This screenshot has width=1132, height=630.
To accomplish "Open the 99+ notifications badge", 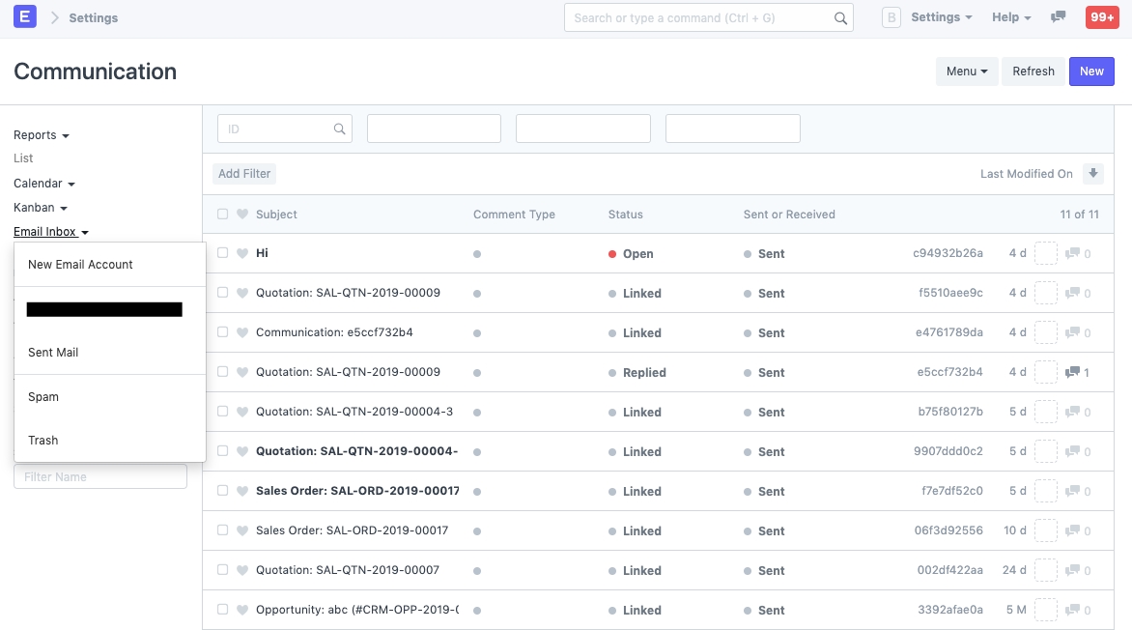I will [1101, 17].
